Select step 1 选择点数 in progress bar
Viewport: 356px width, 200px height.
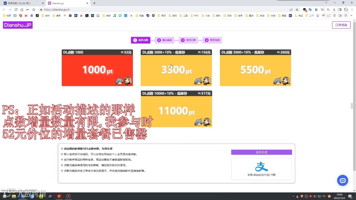[x=140, y=40]
